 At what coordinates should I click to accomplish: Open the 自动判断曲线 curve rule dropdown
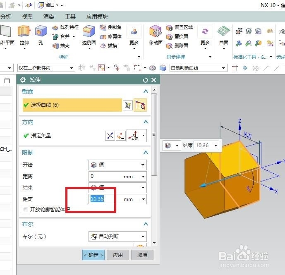point(199,68)
